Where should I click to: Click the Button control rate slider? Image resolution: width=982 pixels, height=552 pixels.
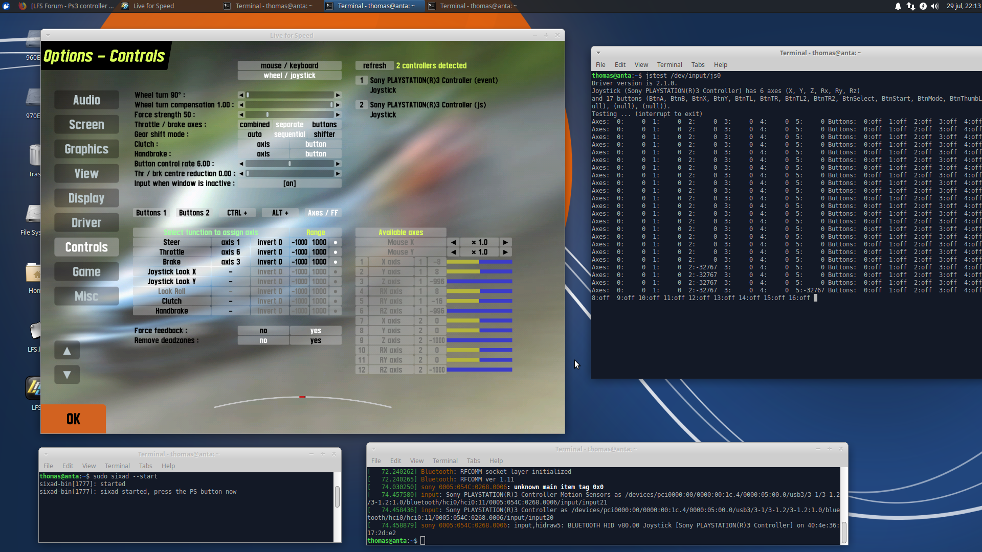[x=289, y=164]
